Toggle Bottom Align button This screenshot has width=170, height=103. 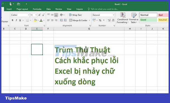[56, 15]
